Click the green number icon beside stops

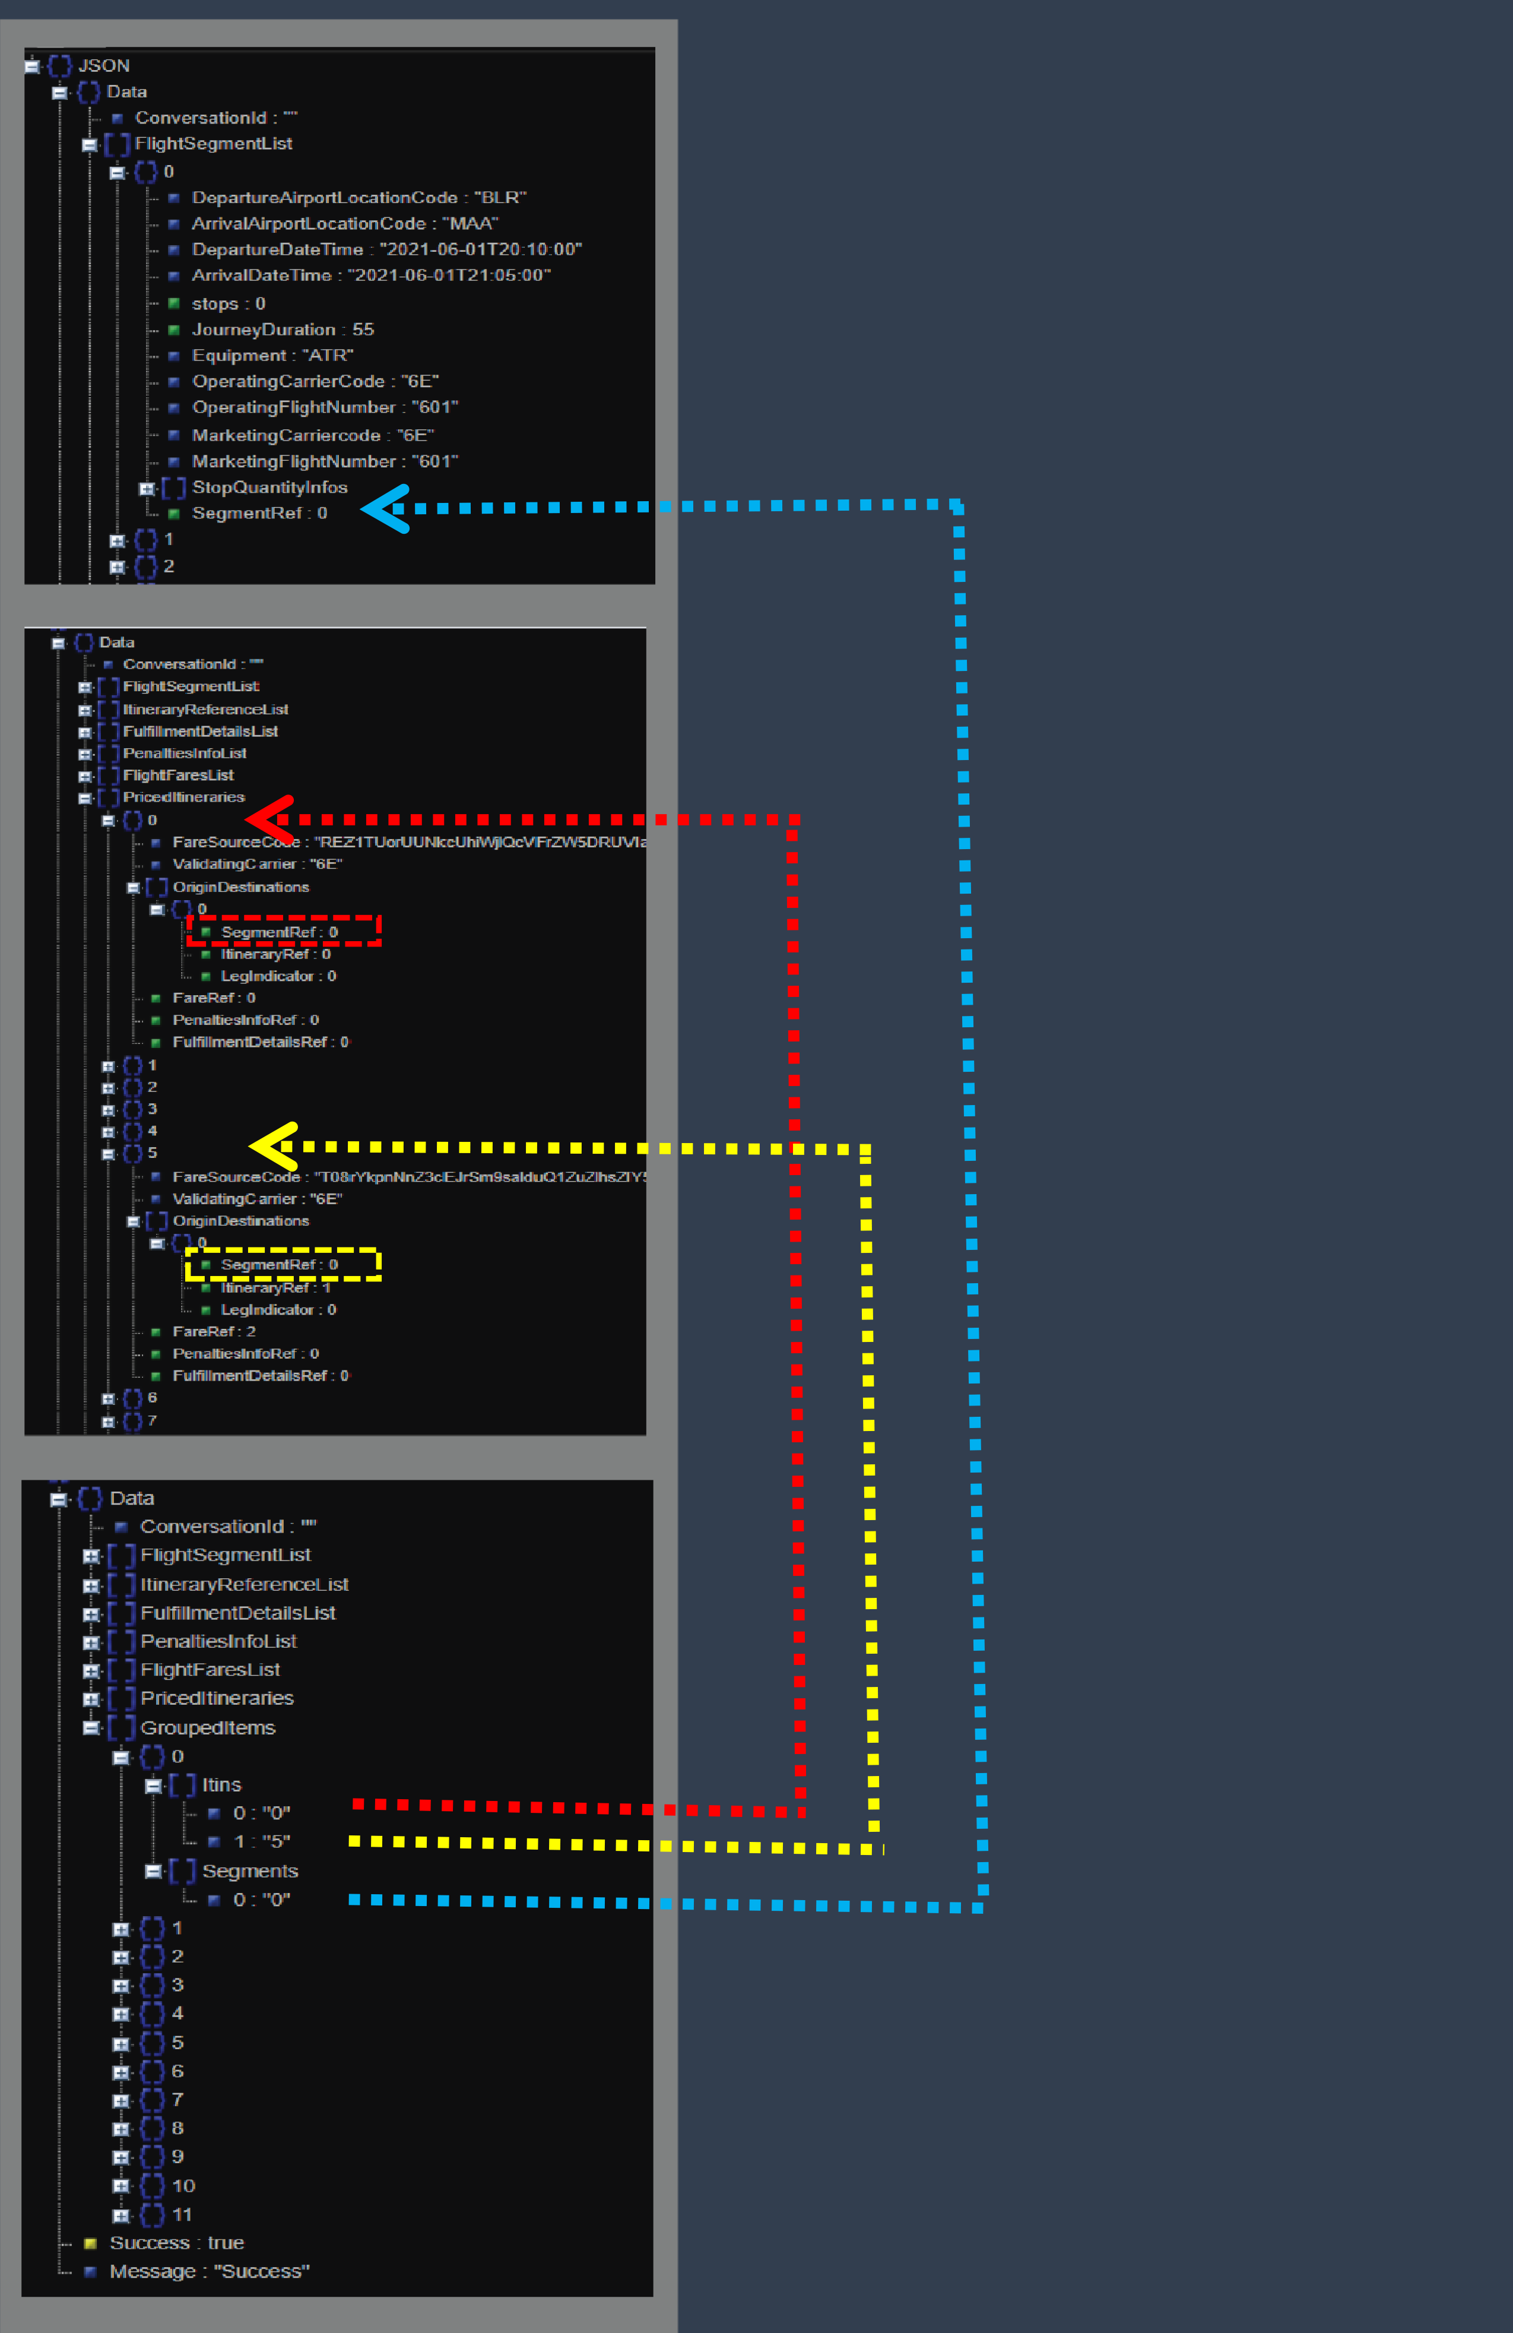click(173, 304)
